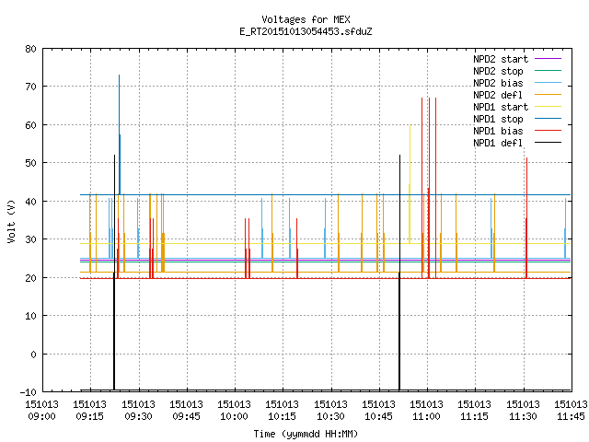Screen dimensions: 589x442
Task: Click the yellow NPD1 start spike reaching 60V
Action: pos(410,184)
